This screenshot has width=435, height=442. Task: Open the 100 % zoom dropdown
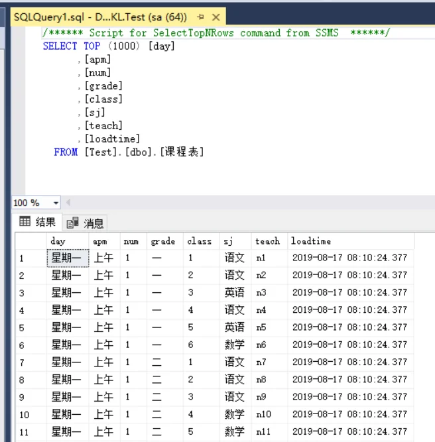(x=56, y=203)
